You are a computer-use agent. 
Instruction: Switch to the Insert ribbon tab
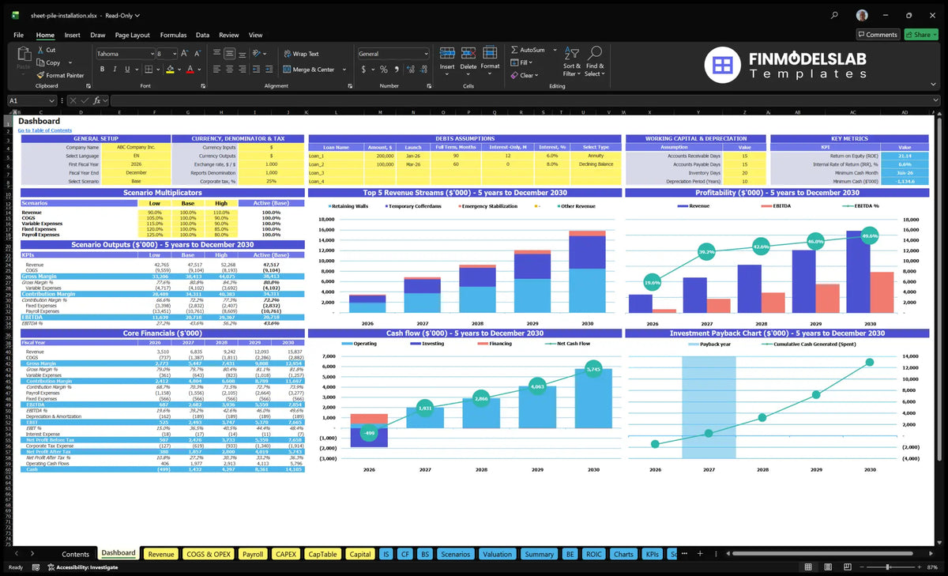point(72,35)
